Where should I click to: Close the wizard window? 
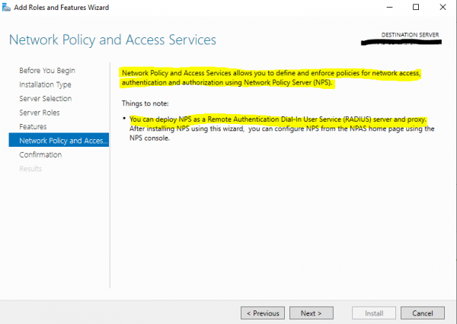pos(443,8)
